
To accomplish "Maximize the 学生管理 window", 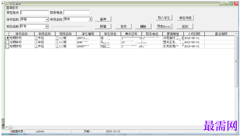I will (x=231, y=3).
